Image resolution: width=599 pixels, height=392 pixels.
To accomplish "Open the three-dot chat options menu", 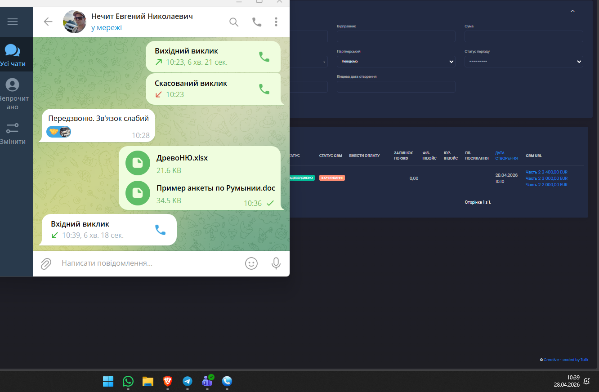I will pos(276,22).
